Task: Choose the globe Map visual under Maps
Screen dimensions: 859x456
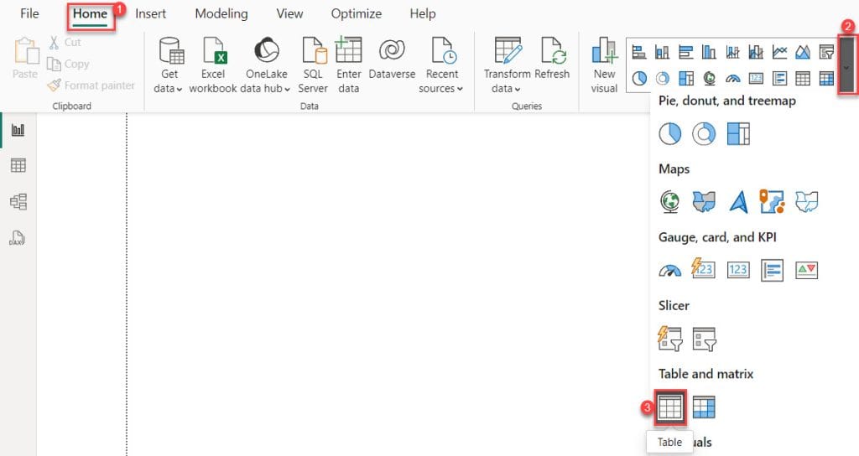Action: coord(669,201)
